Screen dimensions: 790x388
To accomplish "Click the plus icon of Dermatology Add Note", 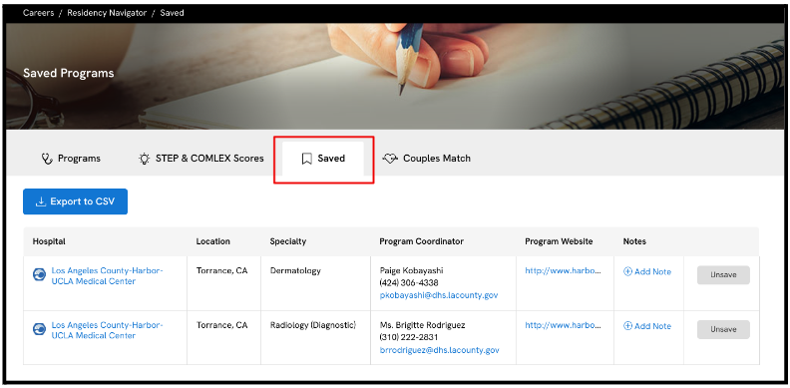I will (627, 271).
